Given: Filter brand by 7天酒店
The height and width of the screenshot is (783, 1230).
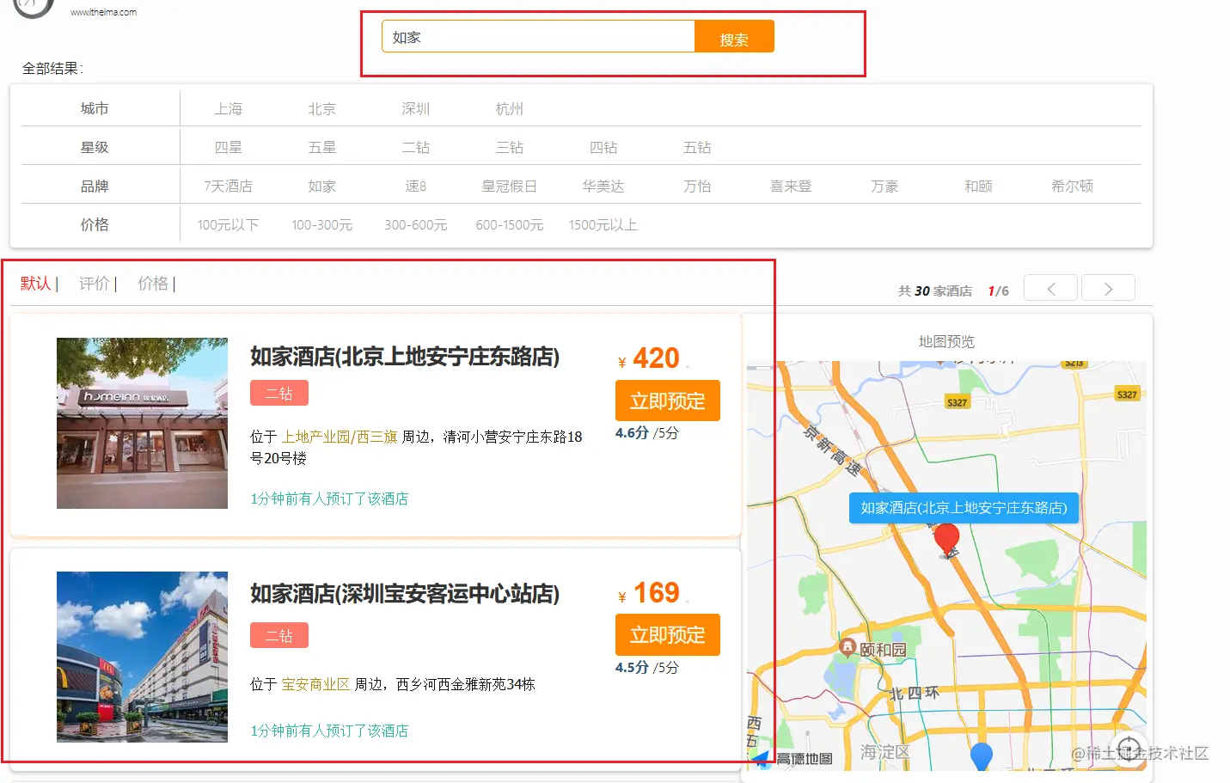Looking at the screenshot, I should pyautogui.click(x=229, y=187).
